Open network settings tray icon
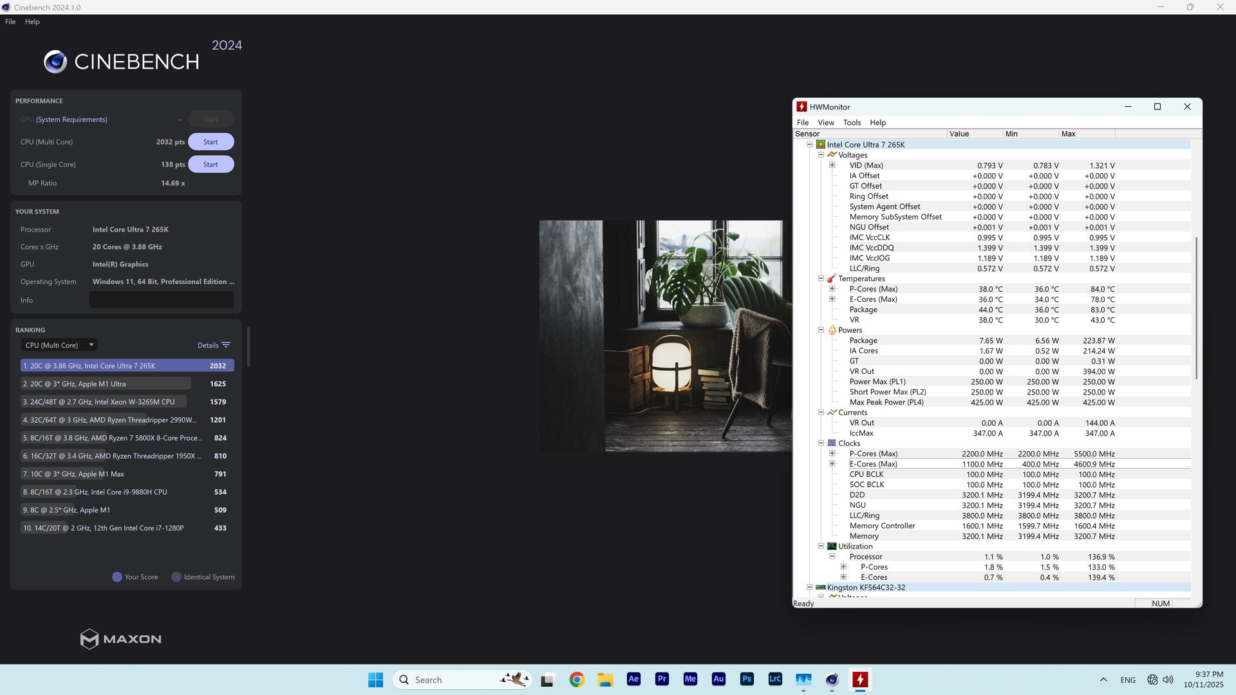 (x=1152, y=680)
